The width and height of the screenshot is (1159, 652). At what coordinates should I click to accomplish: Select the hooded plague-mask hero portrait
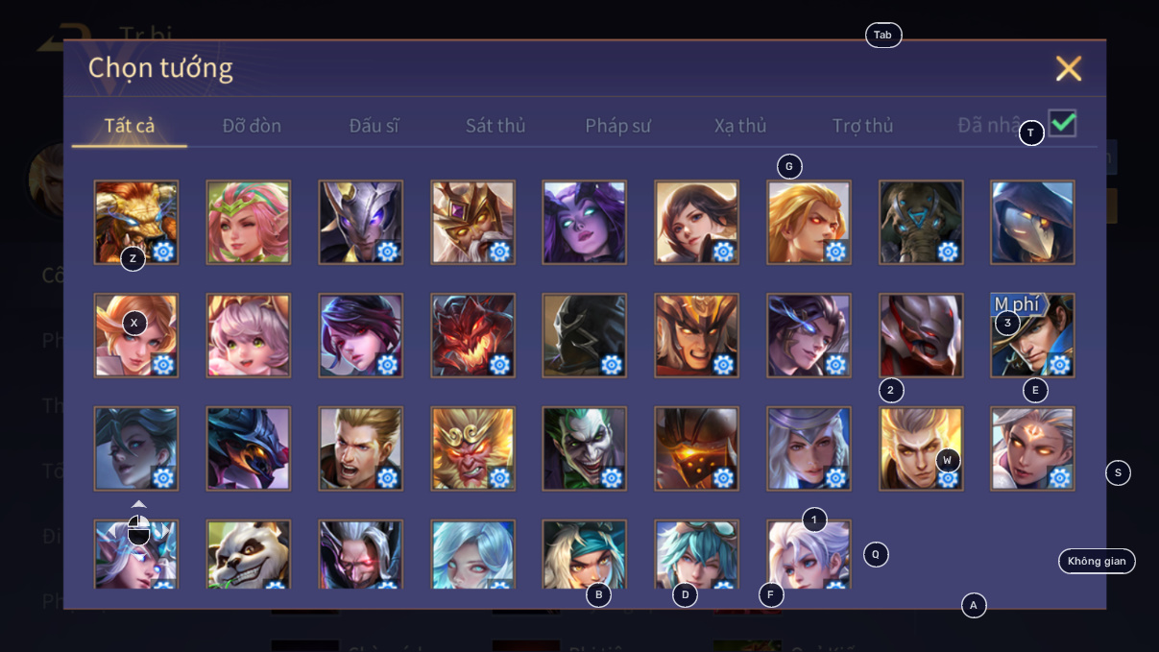pyautogui.click(x=1032, y=222)
